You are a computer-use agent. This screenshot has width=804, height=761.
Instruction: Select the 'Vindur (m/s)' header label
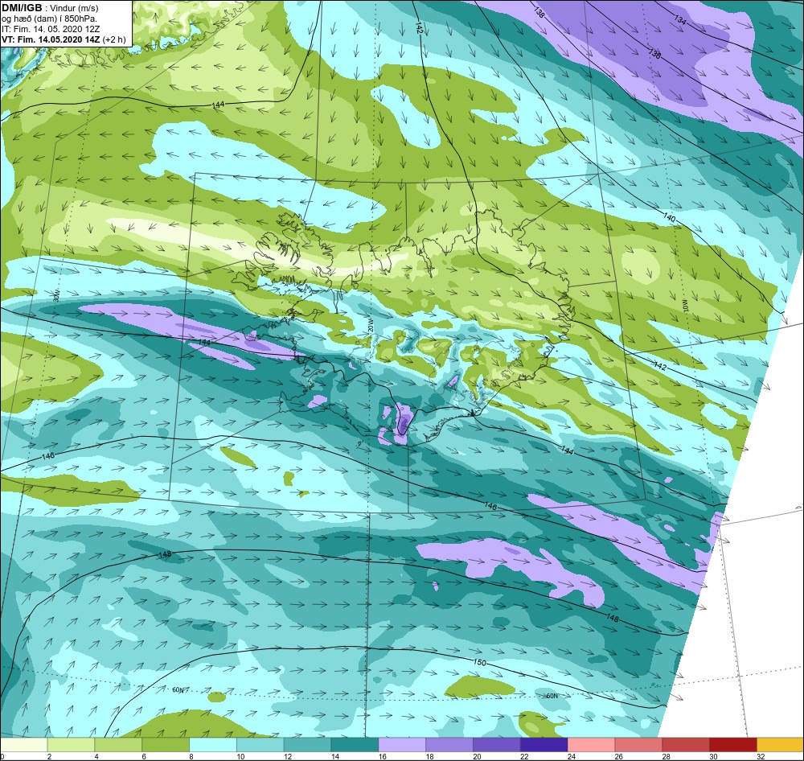(75, 9)
